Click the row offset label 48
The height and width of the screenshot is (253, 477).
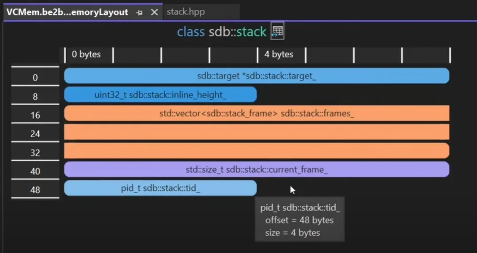point(35,190)
